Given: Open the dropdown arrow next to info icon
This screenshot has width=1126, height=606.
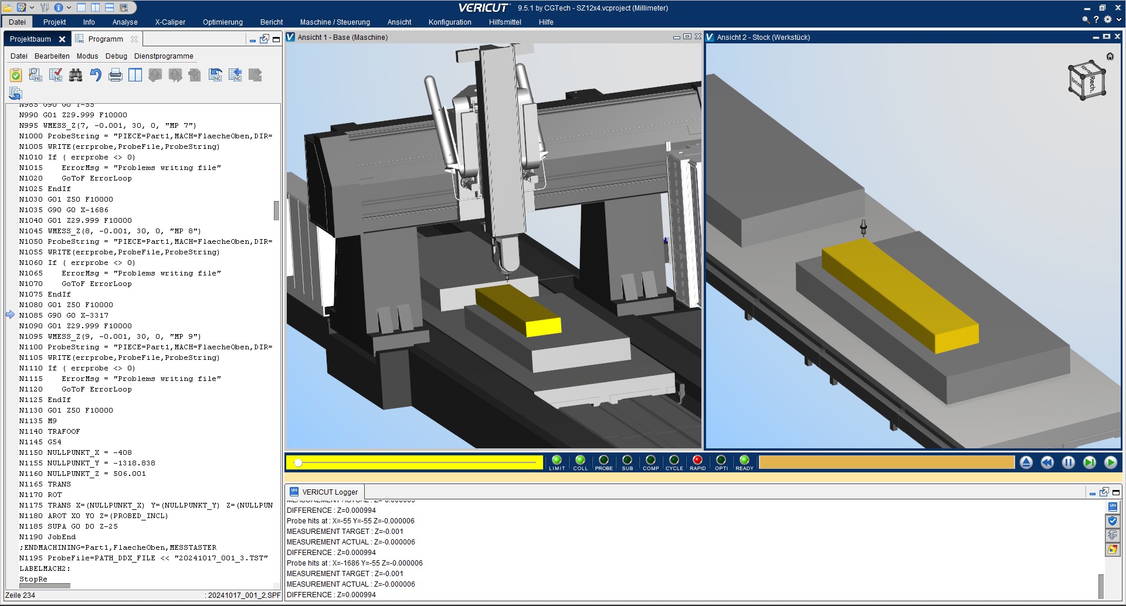Looking at the screenshot, I should point(69,8).
